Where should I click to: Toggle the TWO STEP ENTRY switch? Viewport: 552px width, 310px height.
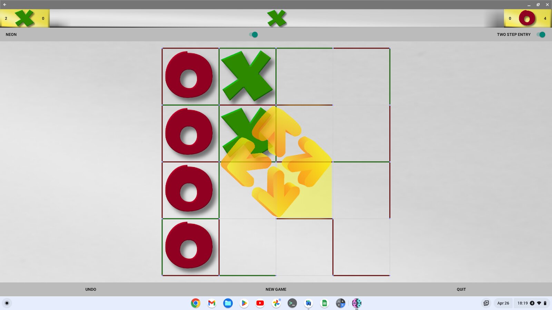click(x=541, y=34)
